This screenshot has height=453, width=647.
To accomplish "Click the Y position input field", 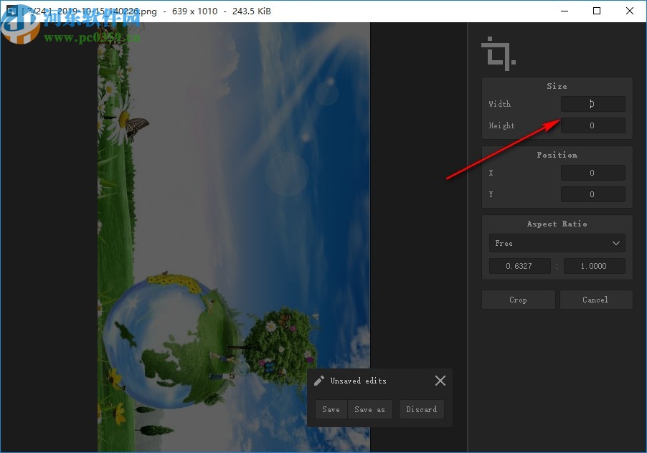I will tap(592, 194).
